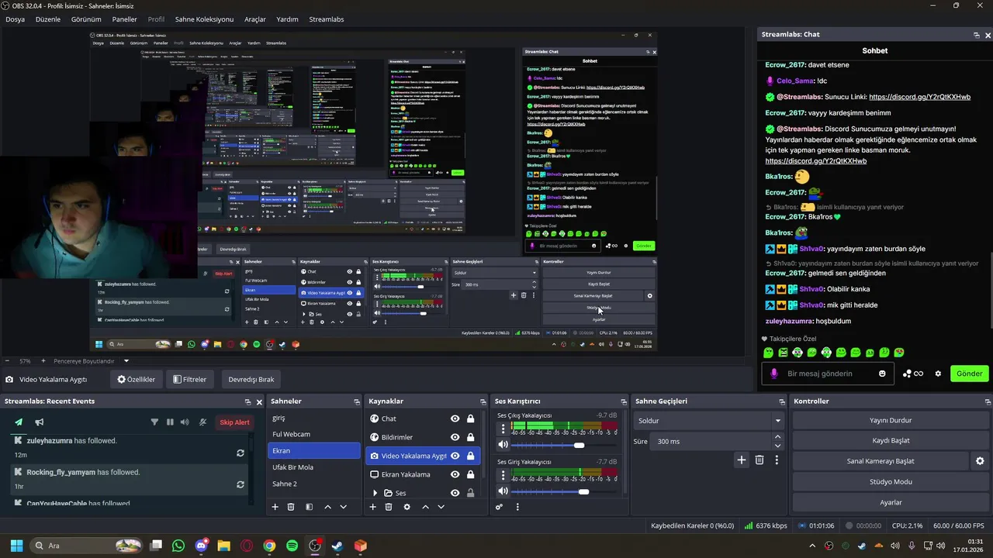Move selected scene up in Sahneler
The height and width of the screenshot is (558, 993).
click(x=327, y=507)
